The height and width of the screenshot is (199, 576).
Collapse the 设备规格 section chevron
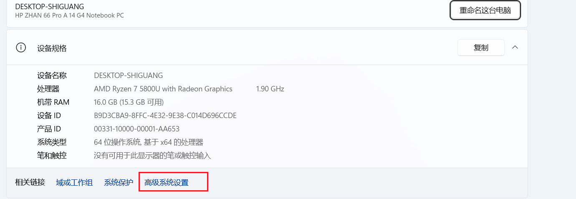515,48
